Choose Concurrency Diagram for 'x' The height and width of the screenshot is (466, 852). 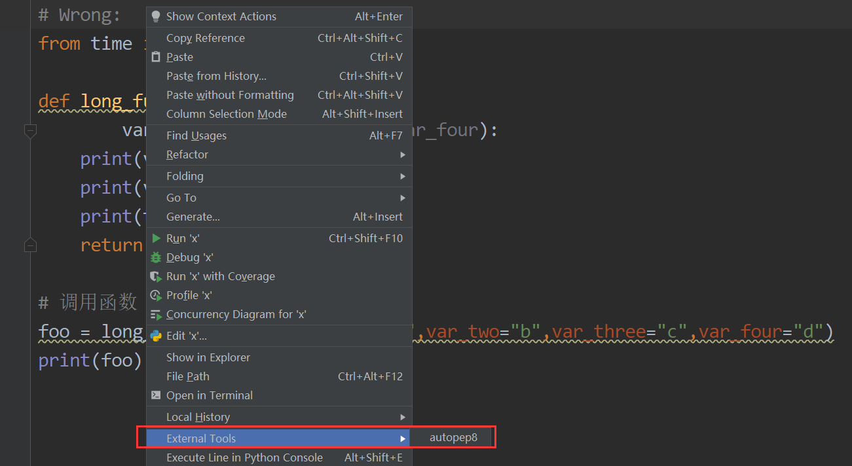279,314
